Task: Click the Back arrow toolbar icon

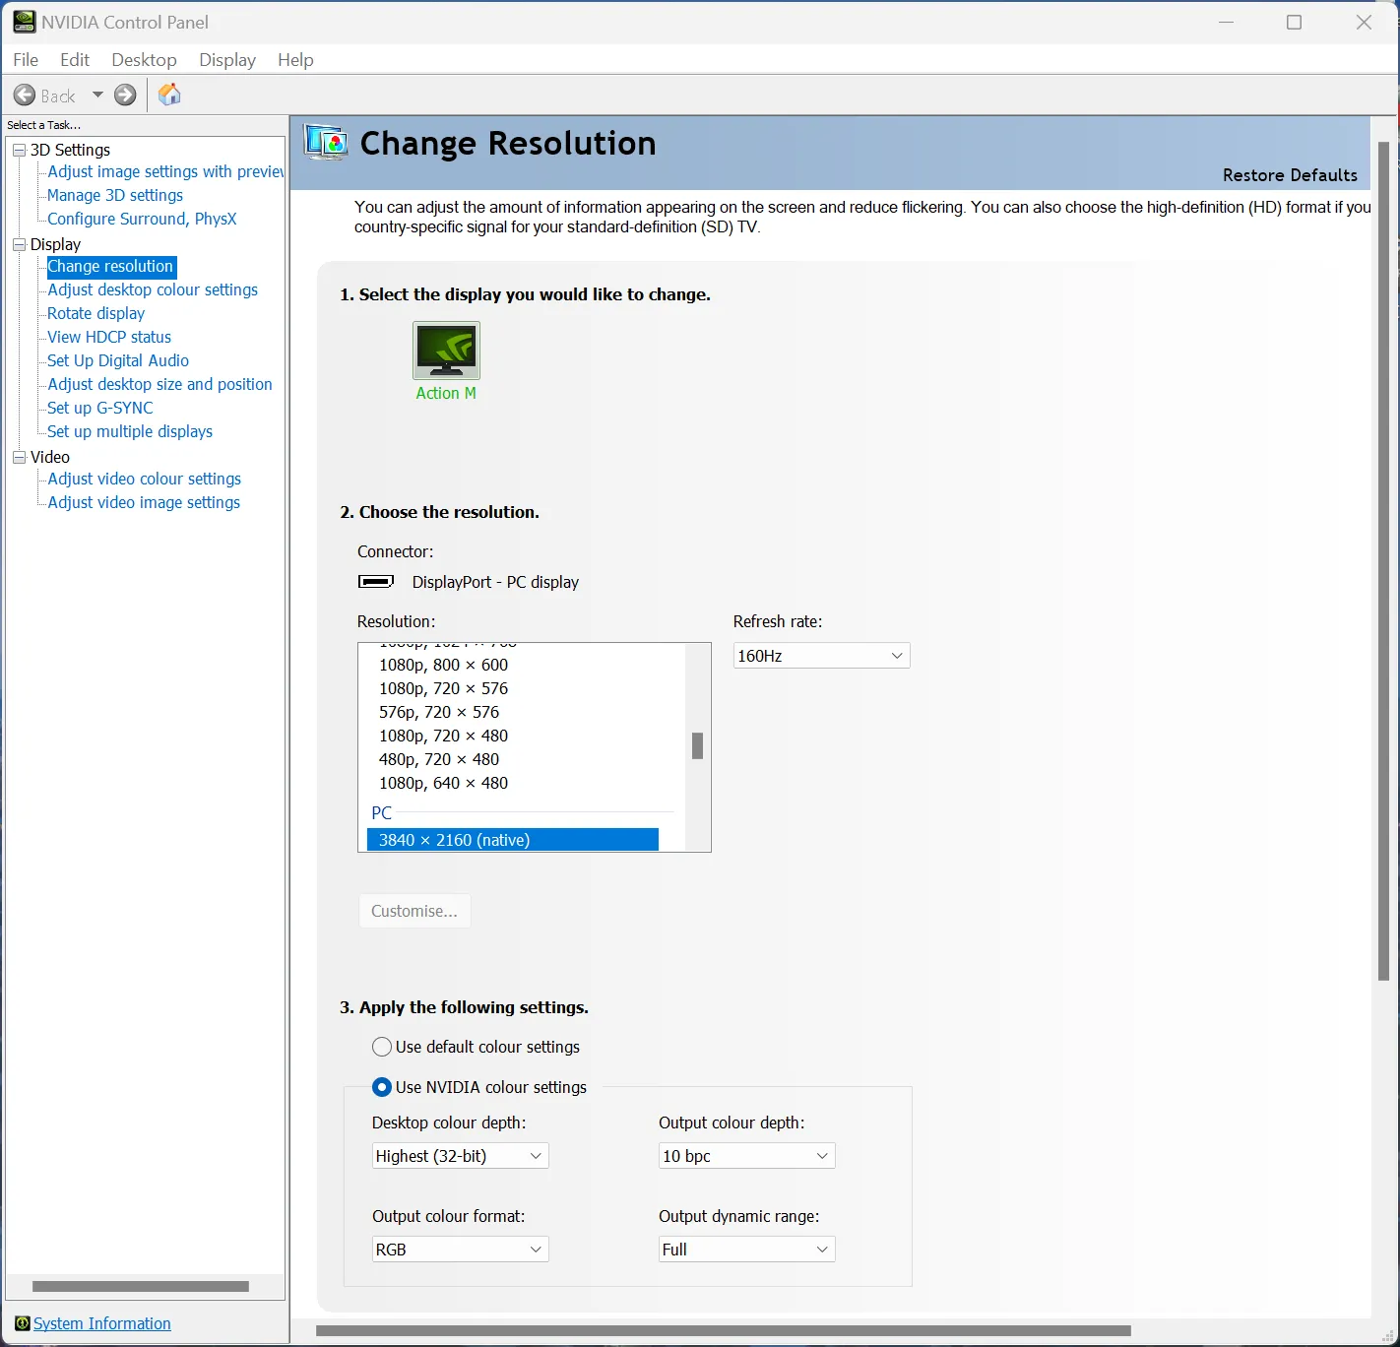Action: point(25,96)
